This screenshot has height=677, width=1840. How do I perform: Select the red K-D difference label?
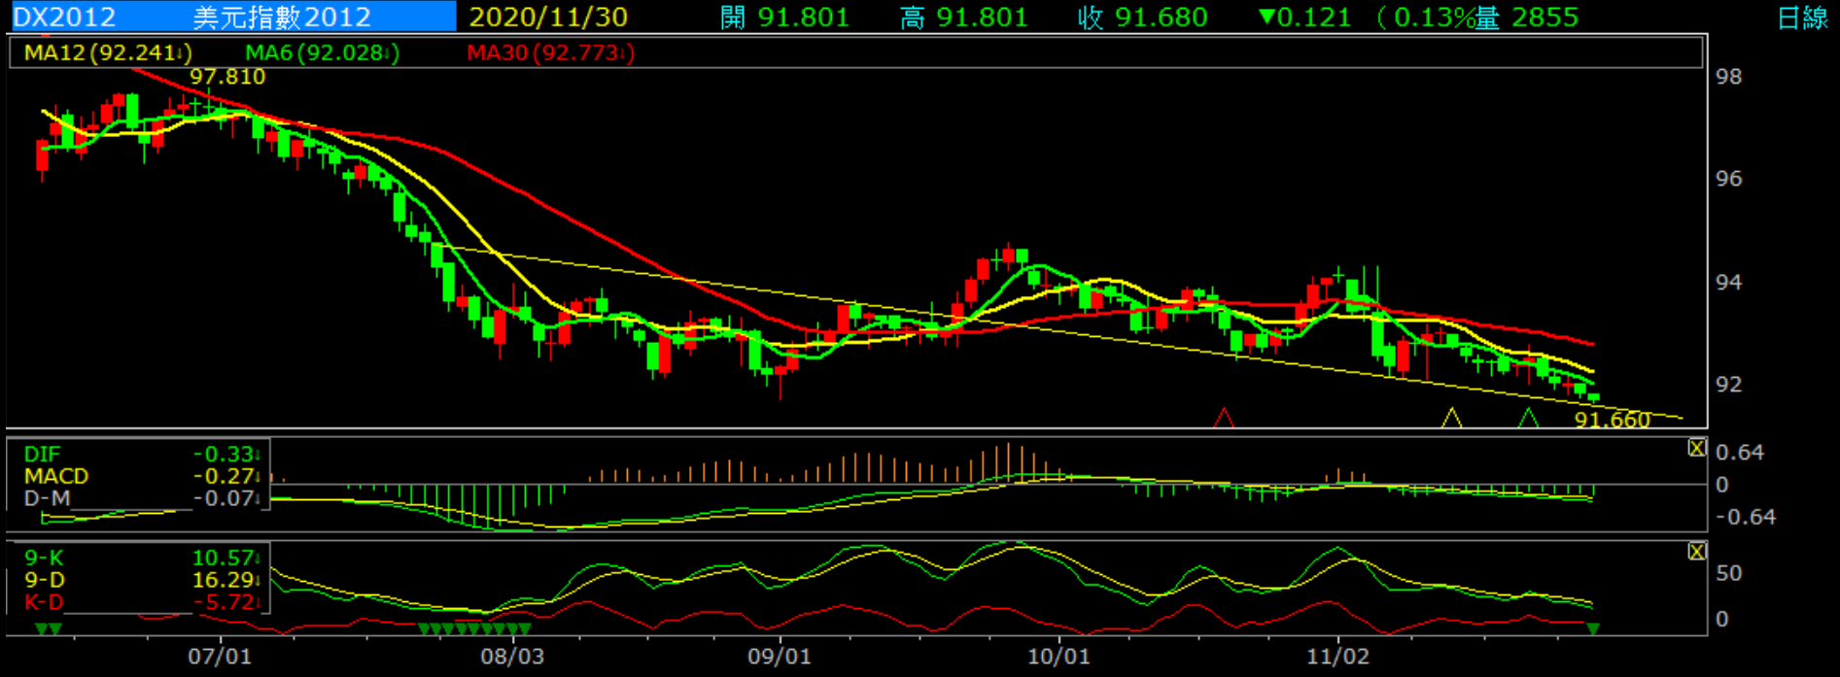click(x=44, y=602)
